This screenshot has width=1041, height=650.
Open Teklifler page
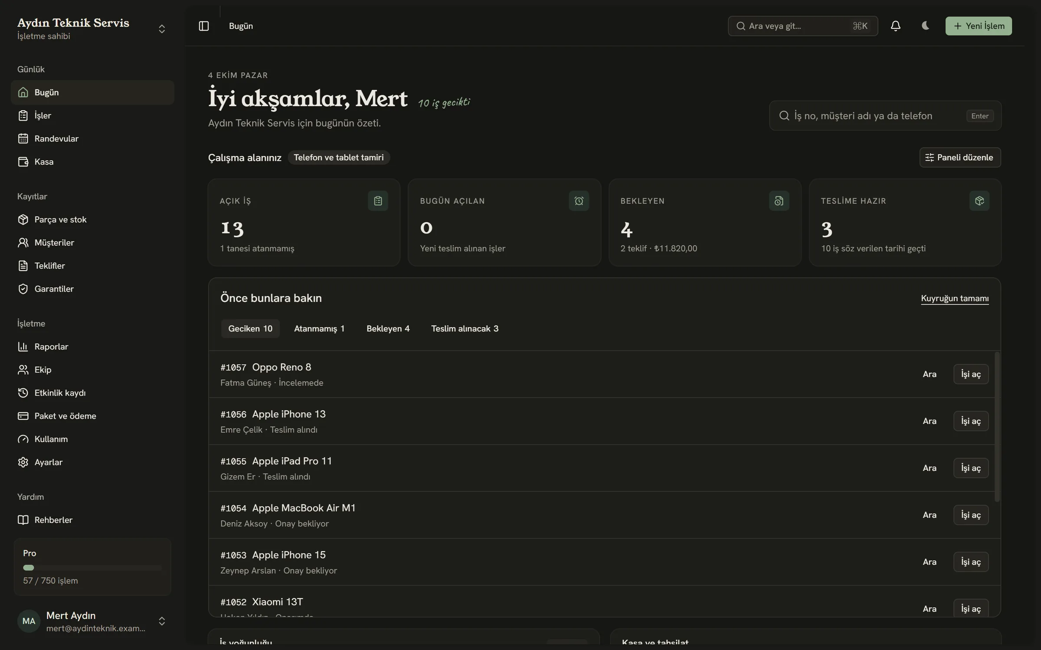[x=92, y=266]
